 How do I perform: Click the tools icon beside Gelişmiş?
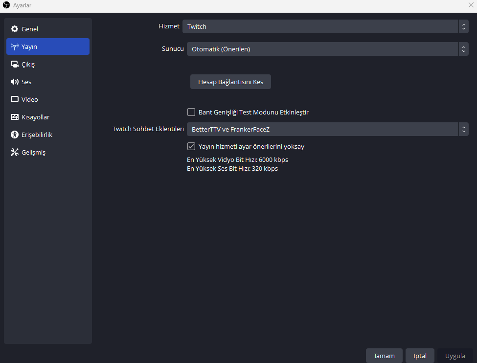(x=15, y=152)
